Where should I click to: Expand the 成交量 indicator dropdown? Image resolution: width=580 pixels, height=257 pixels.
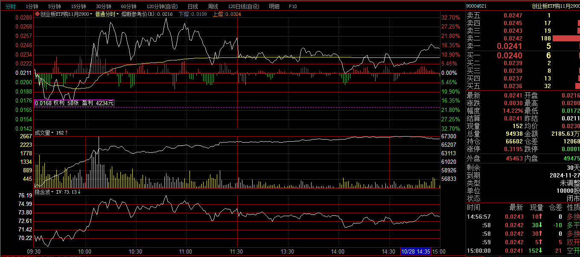[52, 133]
